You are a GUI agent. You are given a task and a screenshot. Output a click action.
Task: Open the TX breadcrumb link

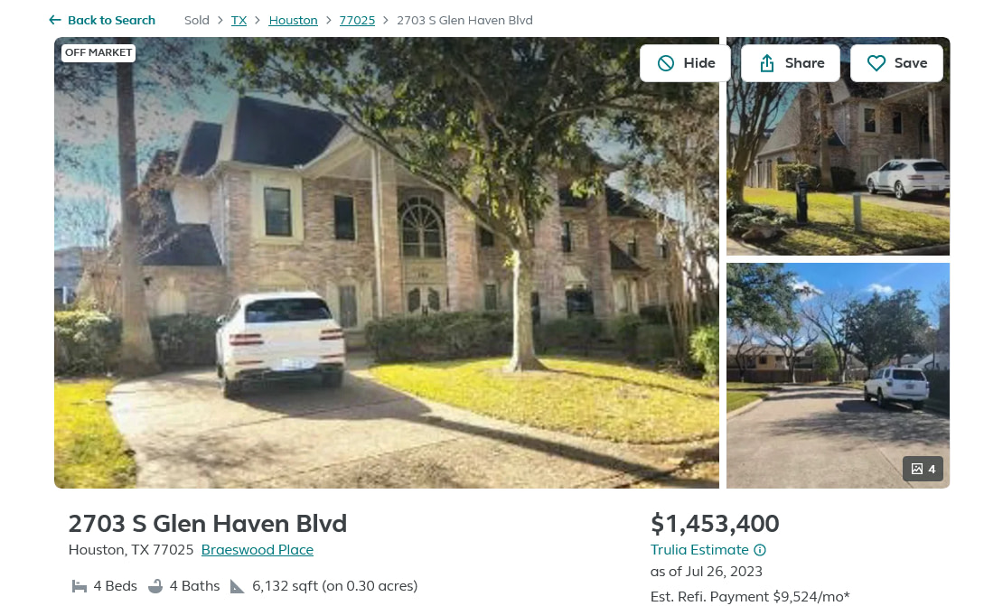point(239,20)
